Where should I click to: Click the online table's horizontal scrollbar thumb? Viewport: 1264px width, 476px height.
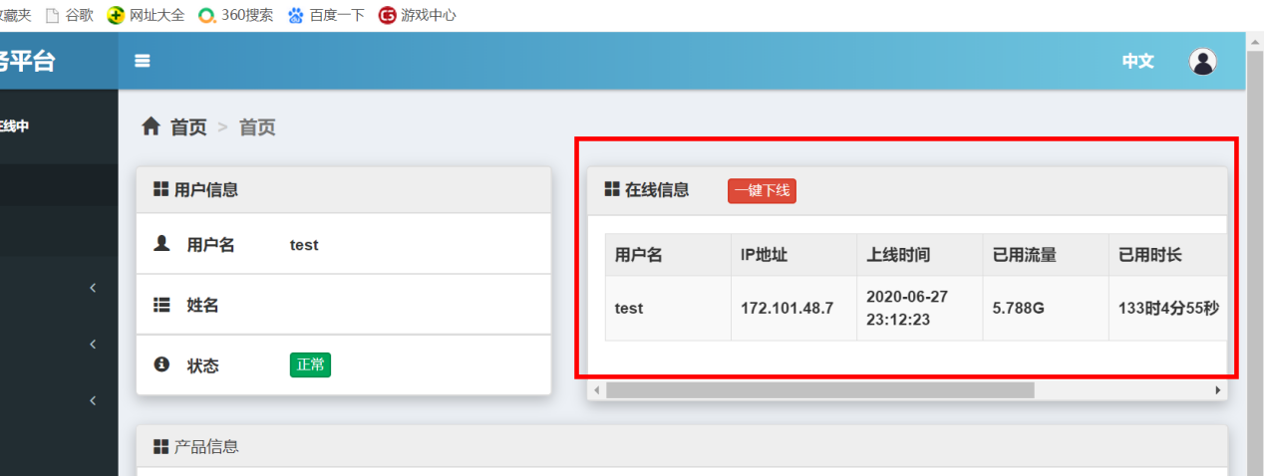pyautogui.click(x=819, y=390)
